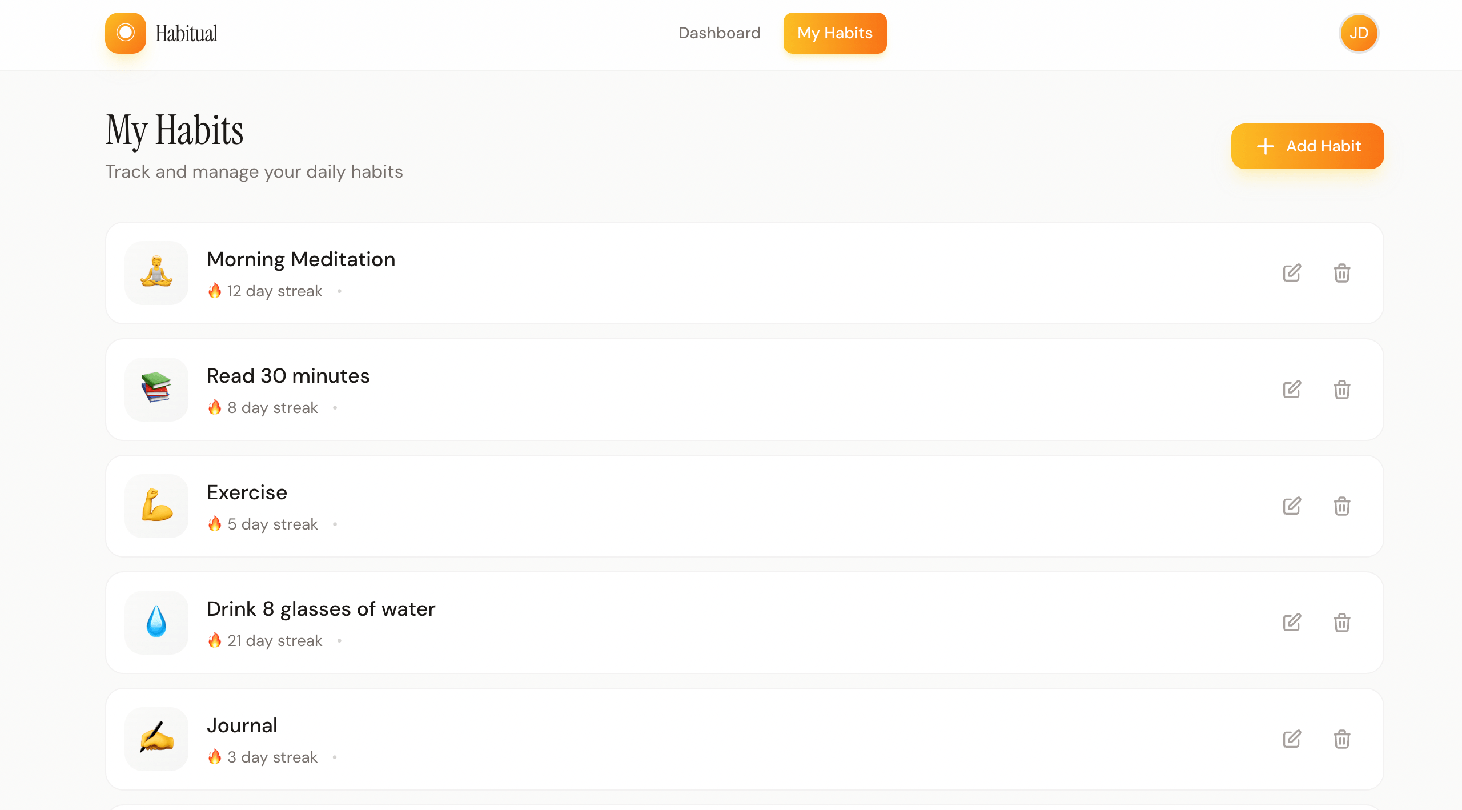Click the Habitual logo icon
The width and height of the screenshot is (1462, 810).
(x=125, y=33)
